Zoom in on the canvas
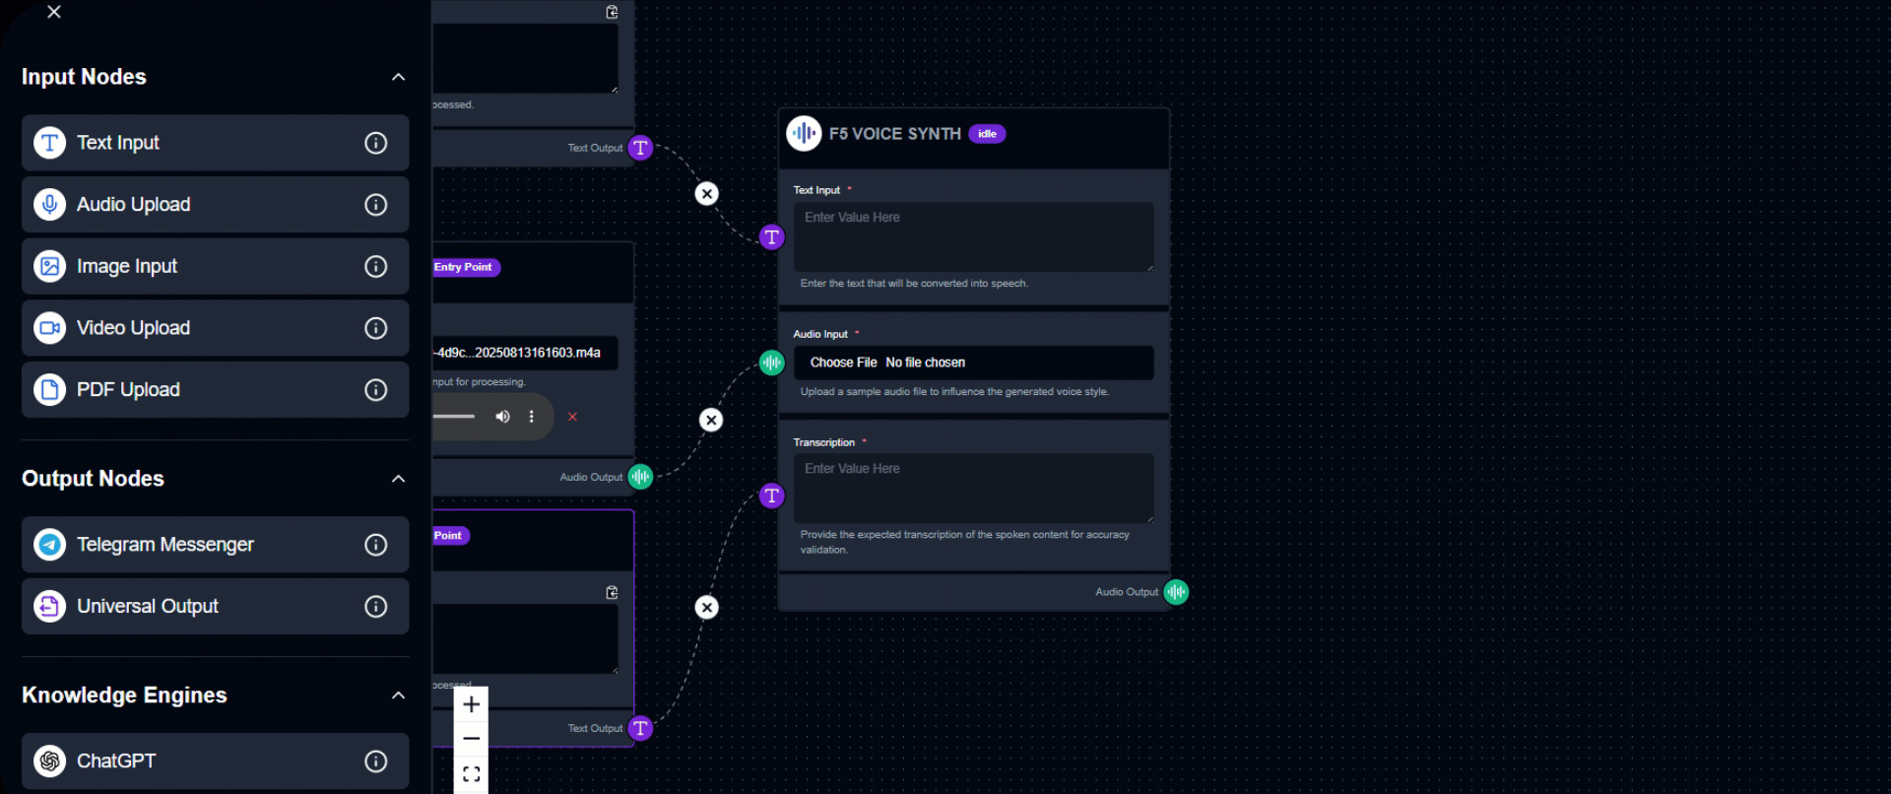 point(471,704)
